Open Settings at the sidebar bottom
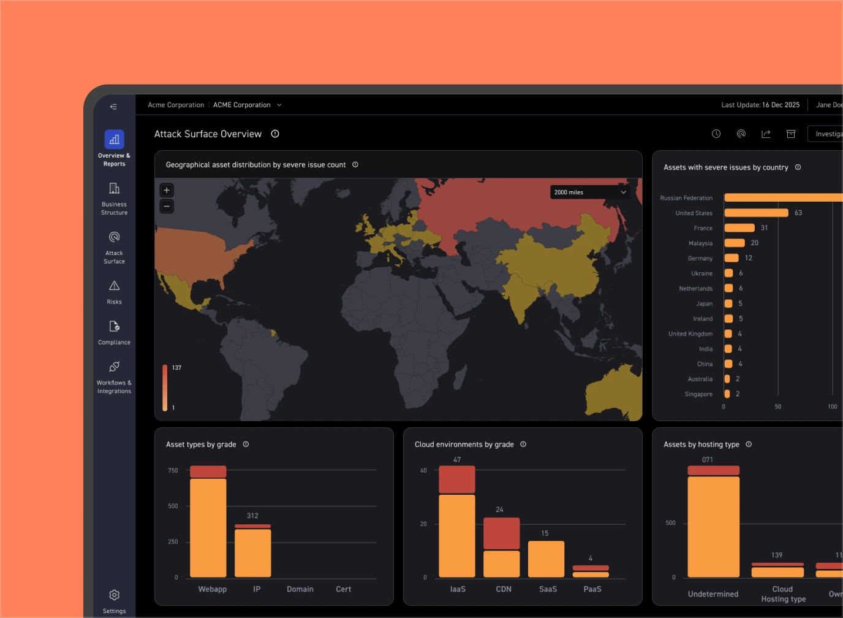Image resolution: width=843 pixels, height=618 pixels. [x=114, y=600]
